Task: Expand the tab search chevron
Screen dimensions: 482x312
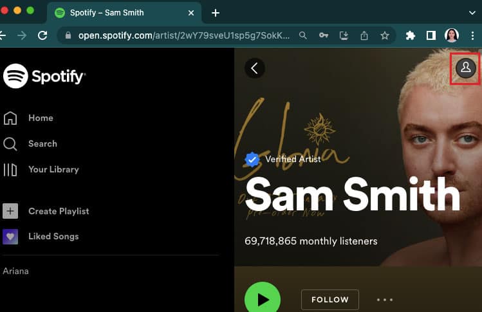Action: (x=472, y=13)
